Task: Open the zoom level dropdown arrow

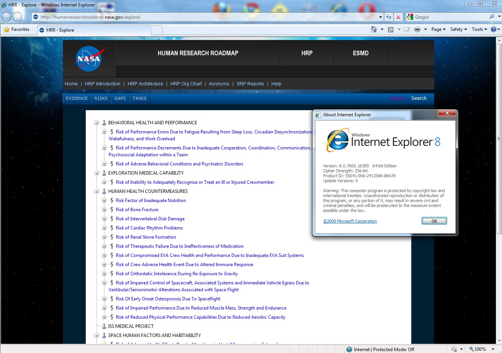Action: coord(493,349)
